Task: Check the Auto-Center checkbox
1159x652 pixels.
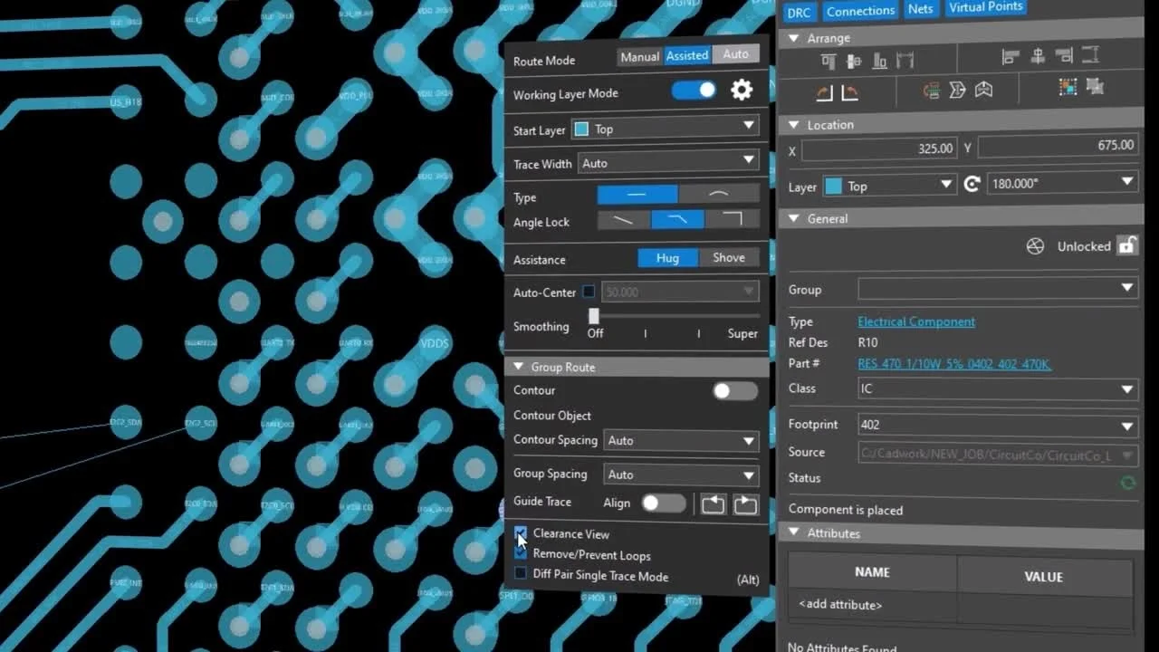Action: tap(589, 292)
